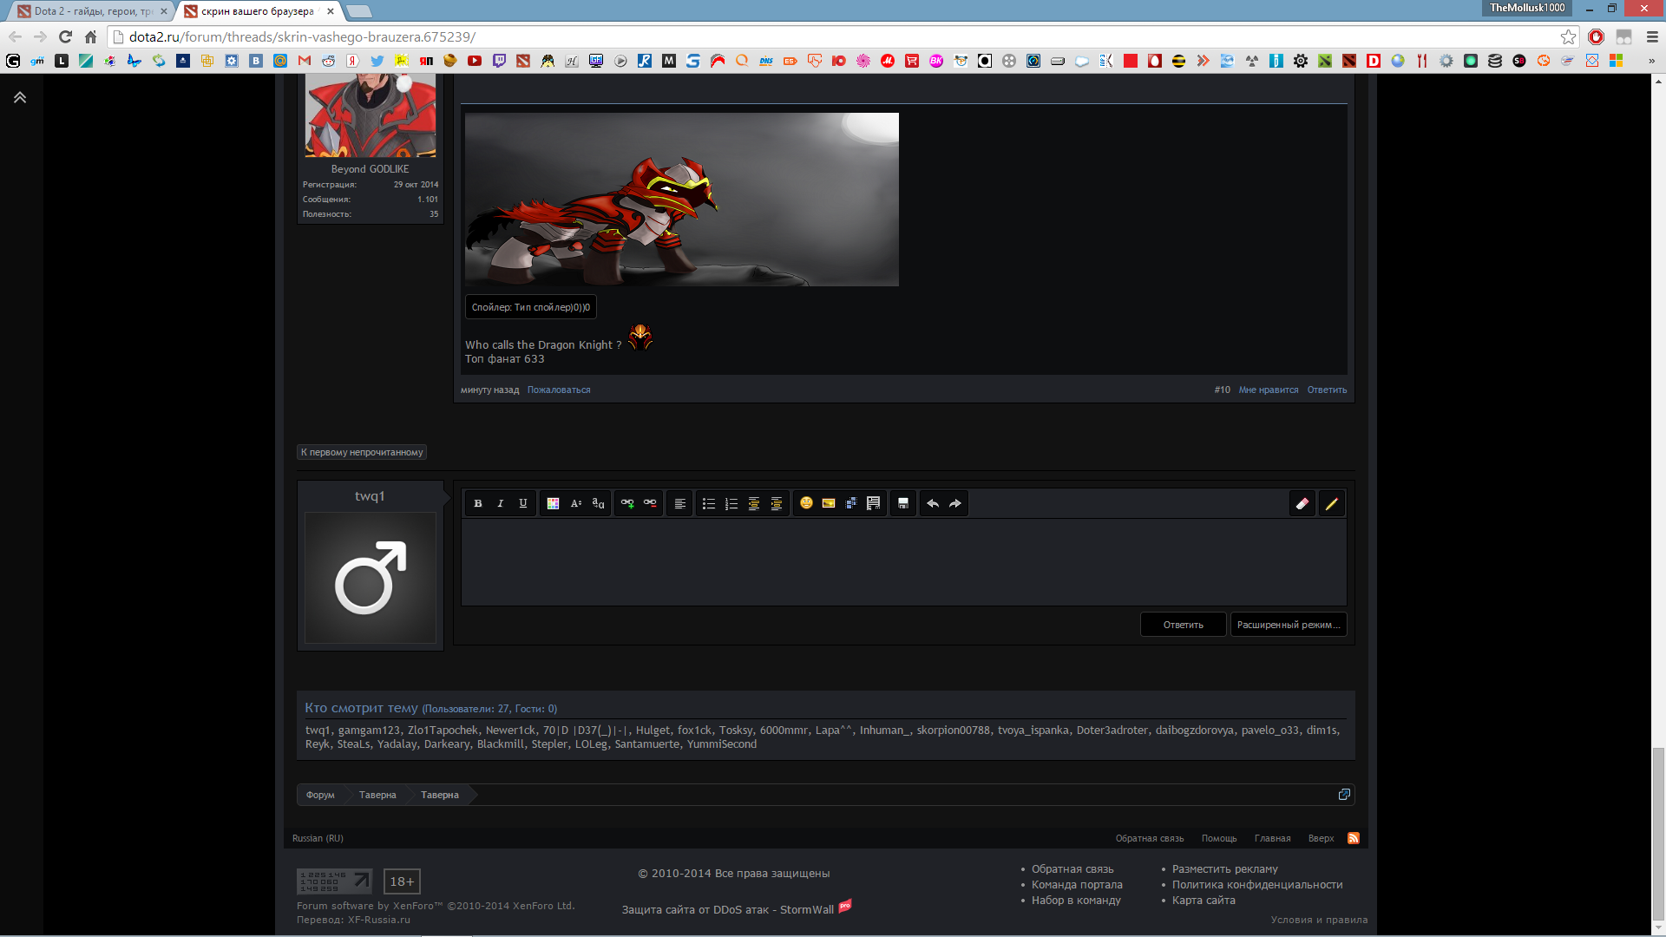Toggle underline formatting in the editor
This screenshot has width=1666, height=937.
point(523,503)
